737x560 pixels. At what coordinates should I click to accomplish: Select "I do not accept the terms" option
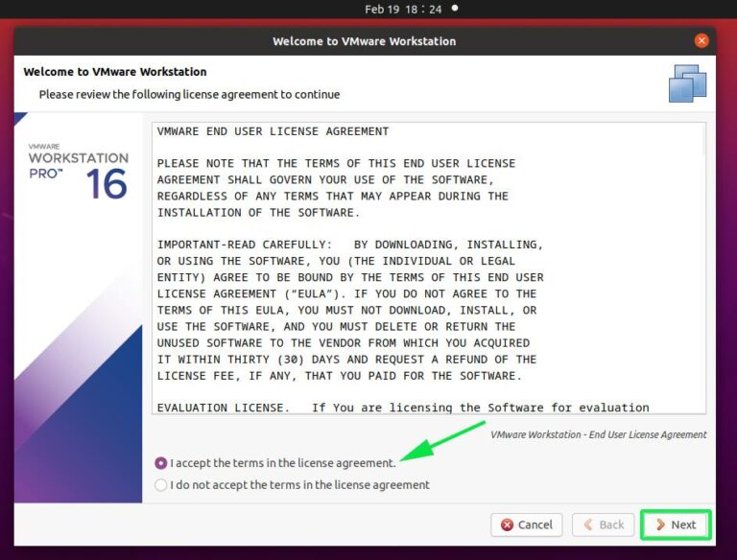[x=160, y=485]
